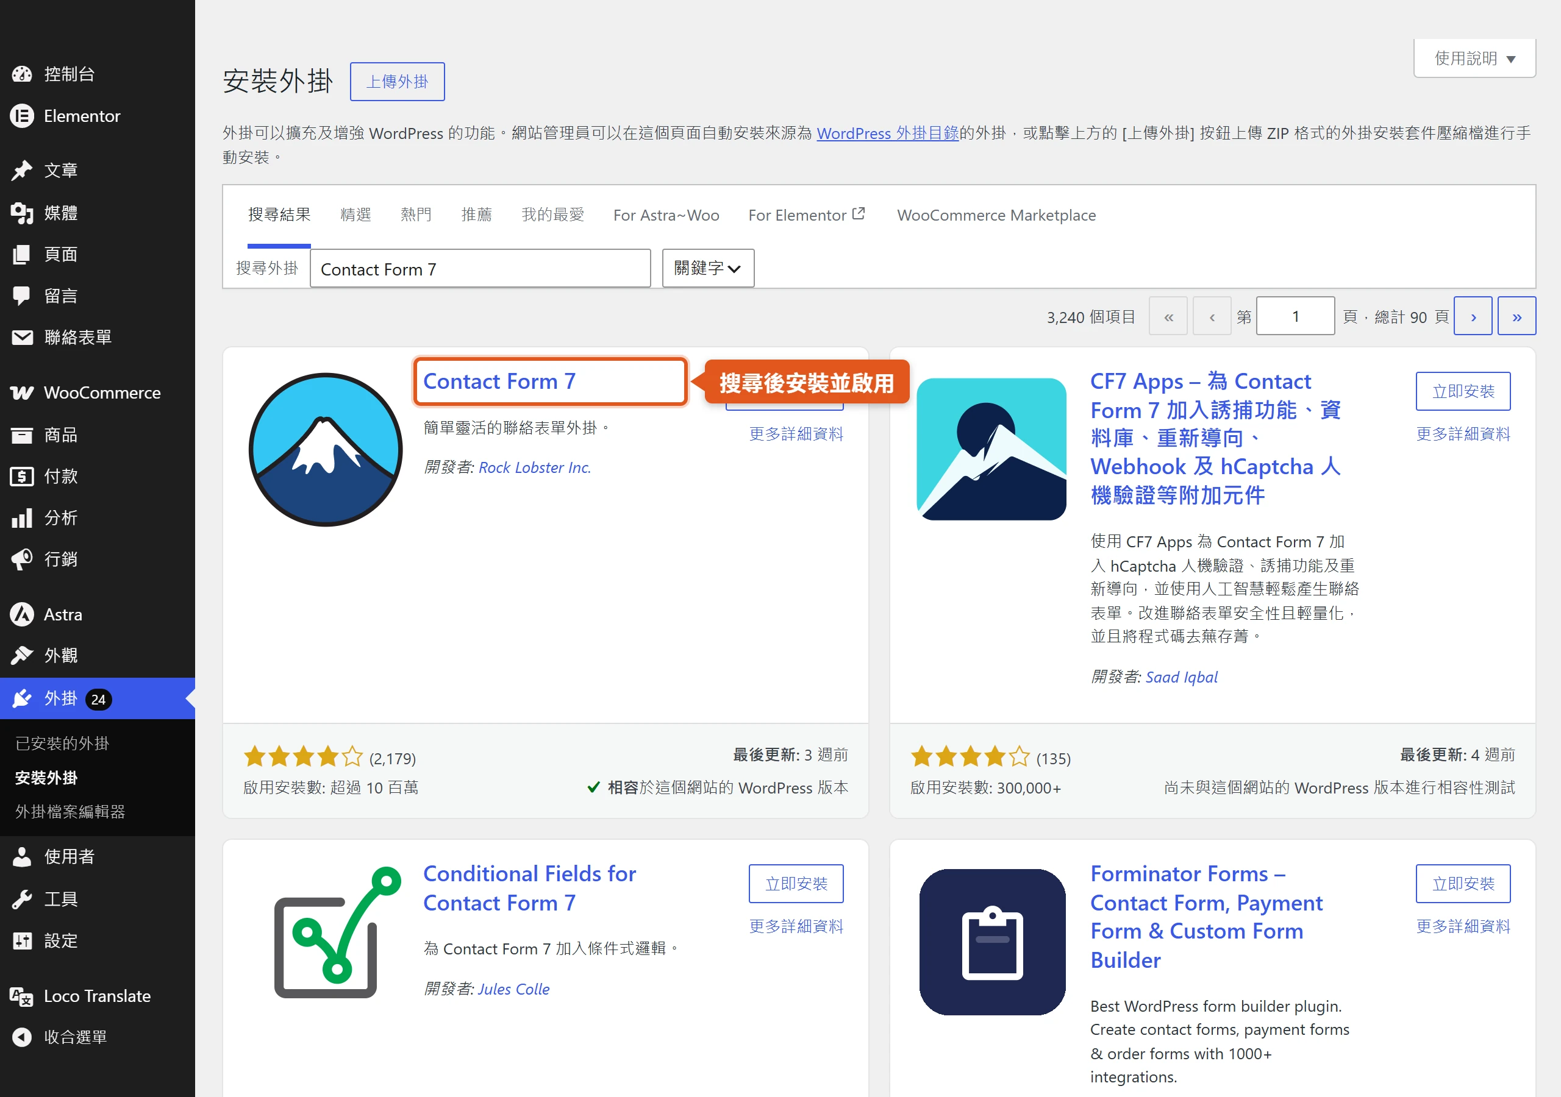Click the 聯絡表單 envelope icon

pyautogui.click(x=22, y=337)
